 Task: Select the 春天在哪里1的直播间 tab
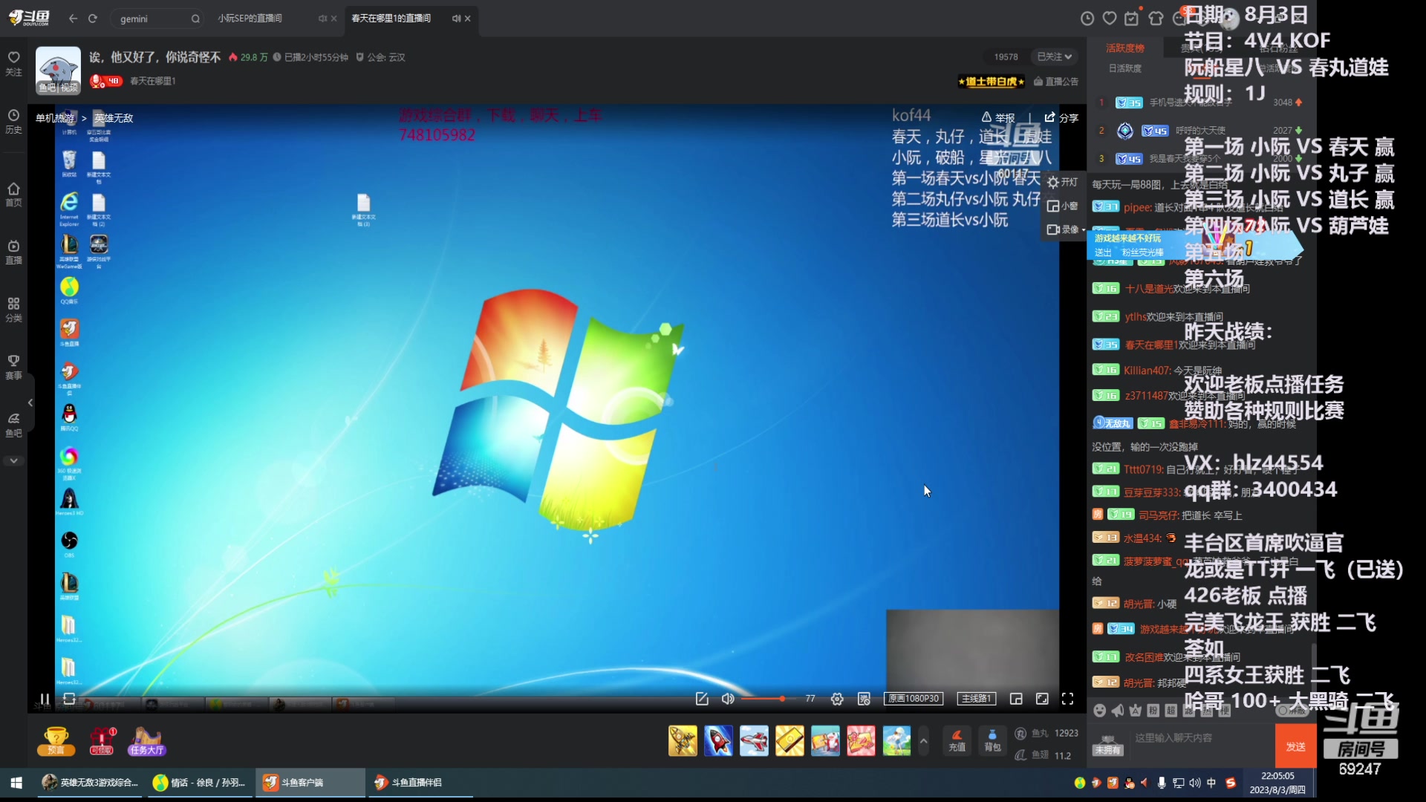391,19
